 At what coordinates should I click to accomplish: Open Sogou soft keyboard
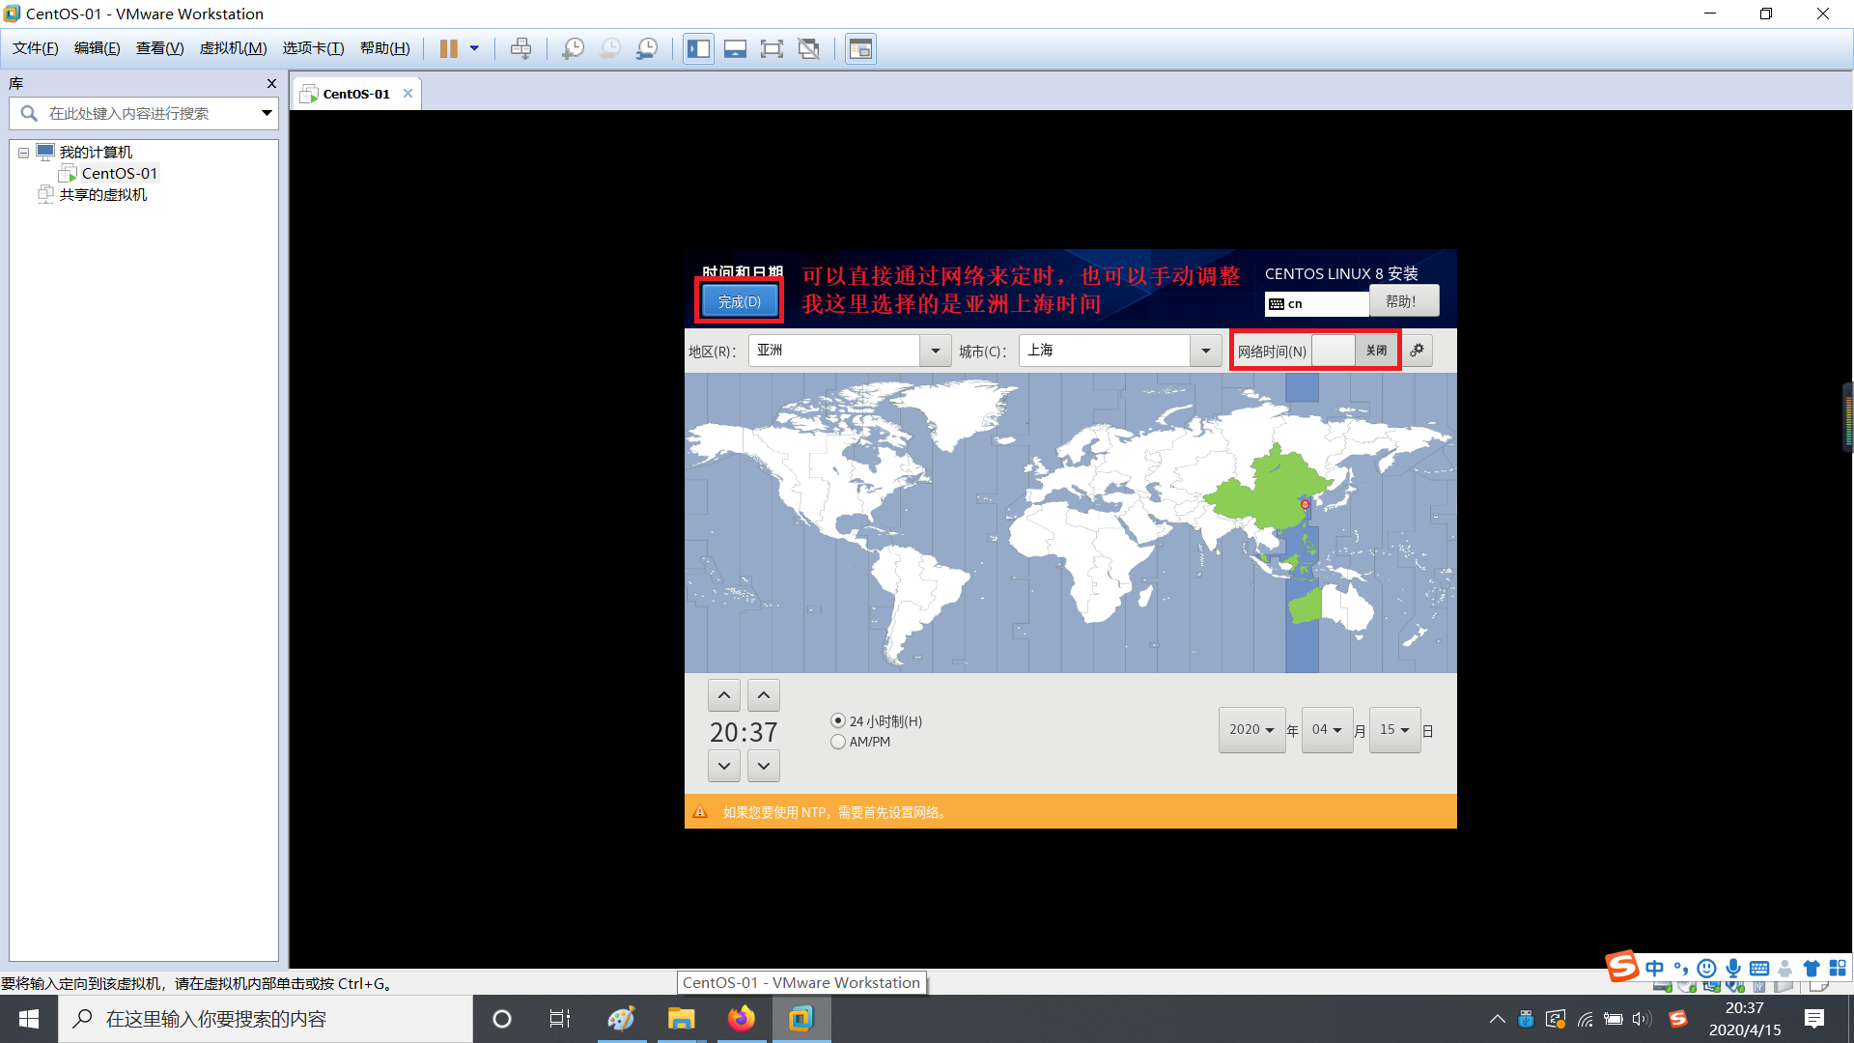coord(1759,968)
